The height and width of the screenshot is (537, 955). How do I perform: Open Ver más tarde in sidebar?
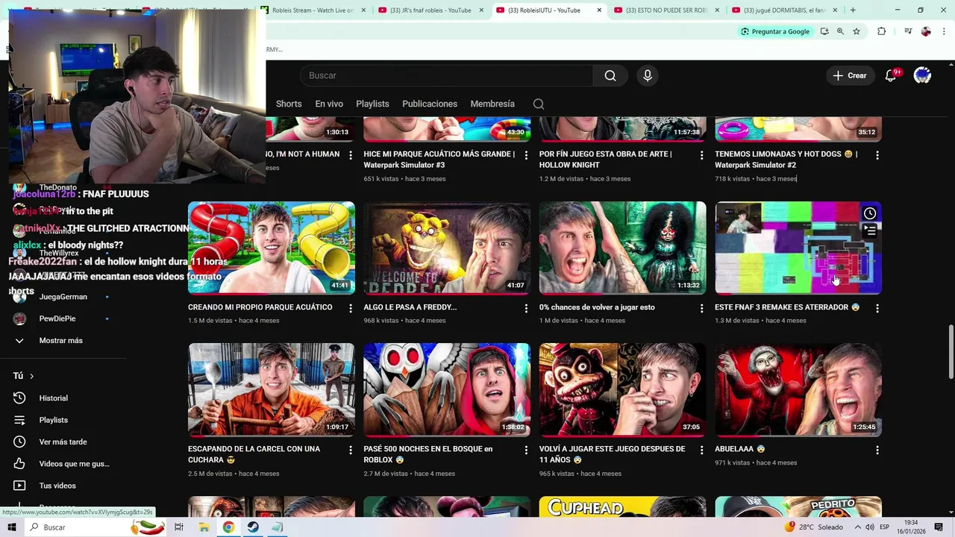point(63,442)
